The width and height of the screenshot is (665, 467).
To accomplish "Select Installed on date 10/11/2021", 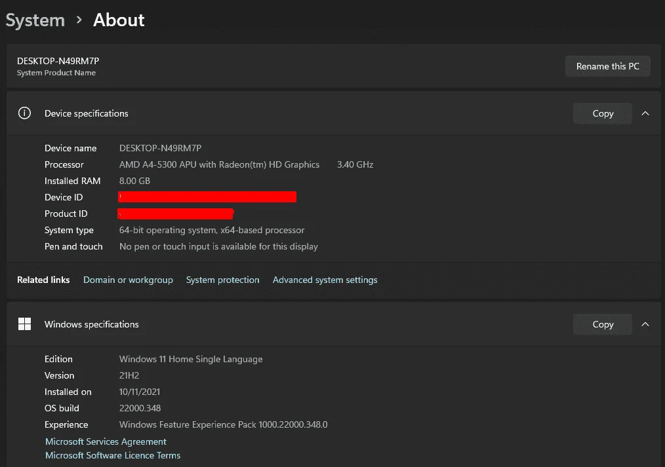I will (x=140, y=392).
